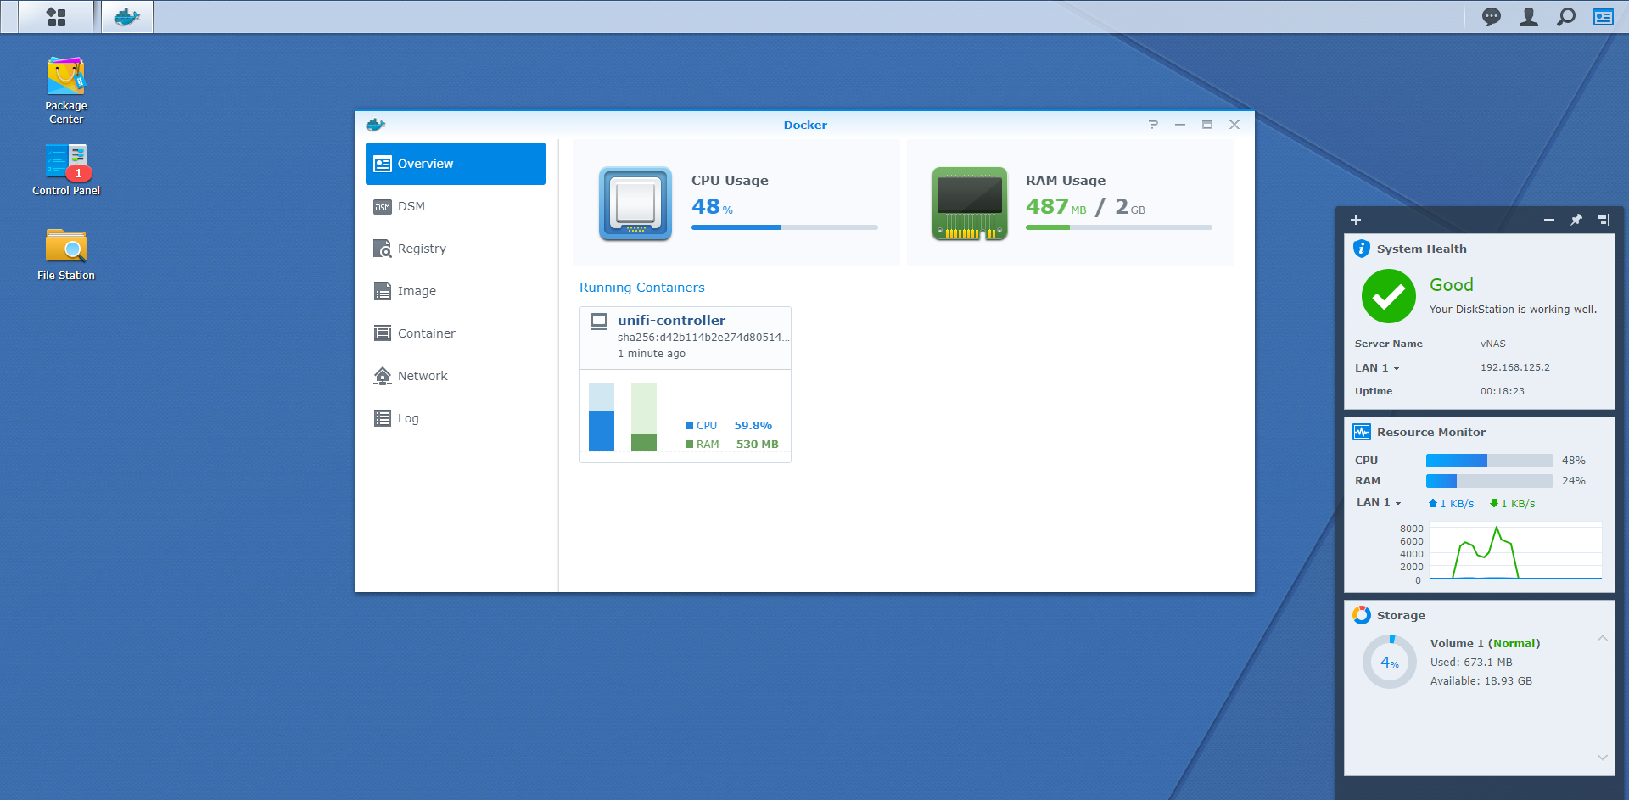
Task: Go to the Image section in Docker
Action: tap(456, 291)
